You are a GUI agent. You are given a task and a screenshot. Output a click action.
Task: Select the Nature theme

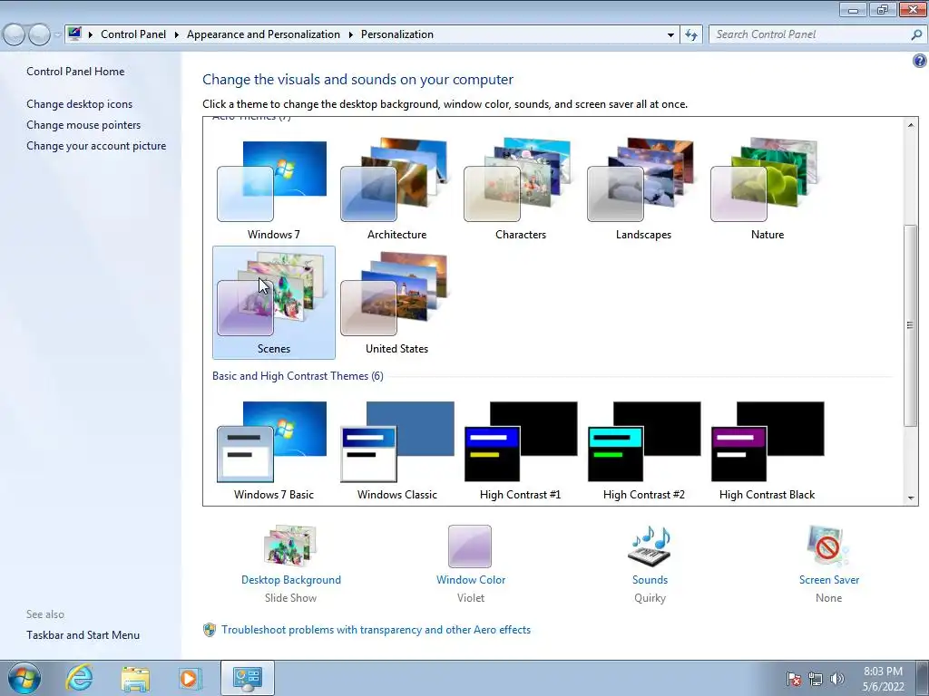[767, 189]
